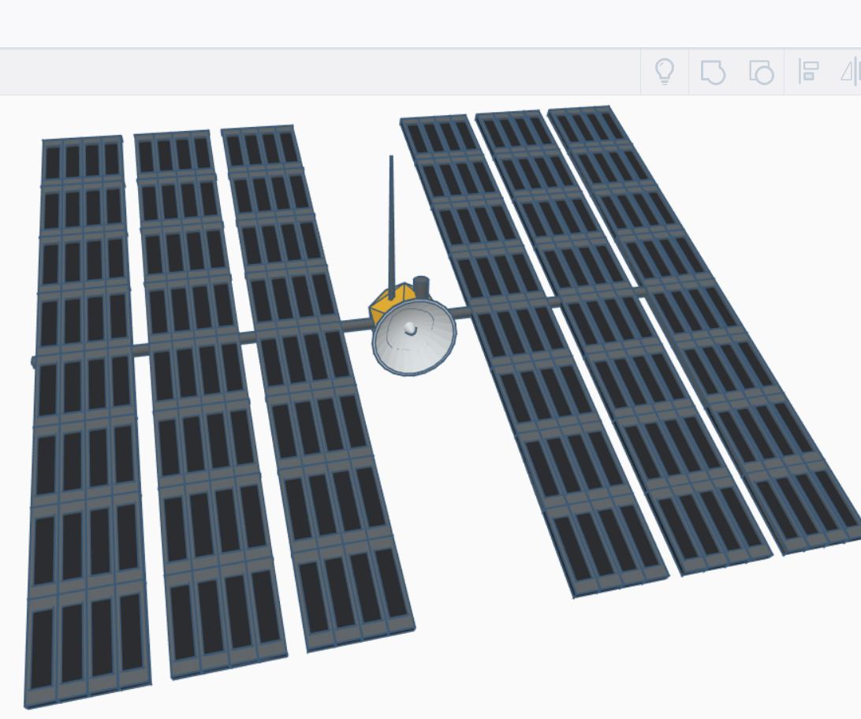This screenshot has width=861, height=719.
Task: Click the center feed point inside the dish
Action: (410, 327)
